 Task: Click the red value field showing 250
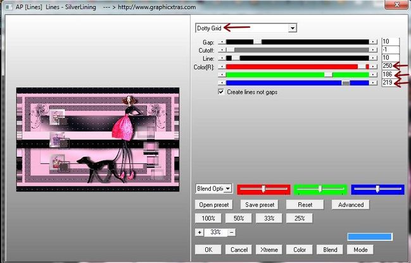click(390, 66)
